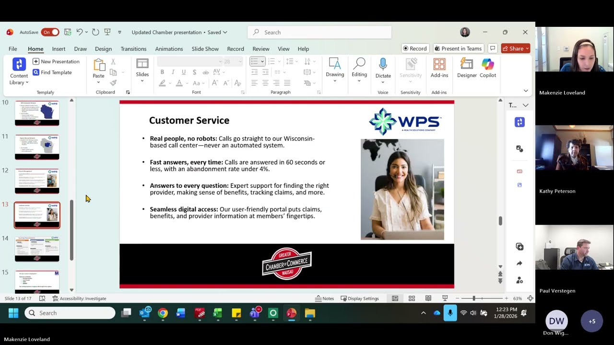Start slideshow from beginning in quick access

click(107, 32)
